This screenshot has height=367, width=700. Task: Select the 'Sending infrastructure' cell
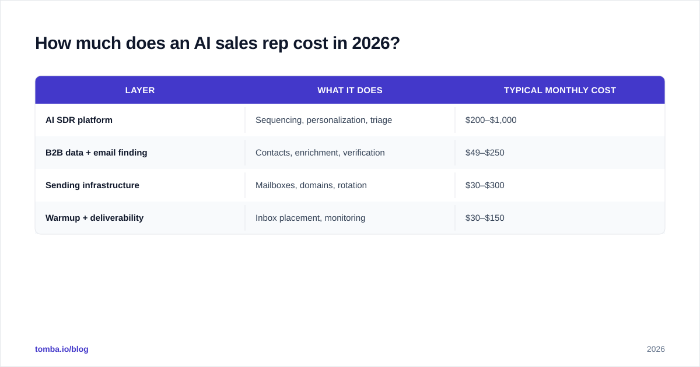[140, 185]
